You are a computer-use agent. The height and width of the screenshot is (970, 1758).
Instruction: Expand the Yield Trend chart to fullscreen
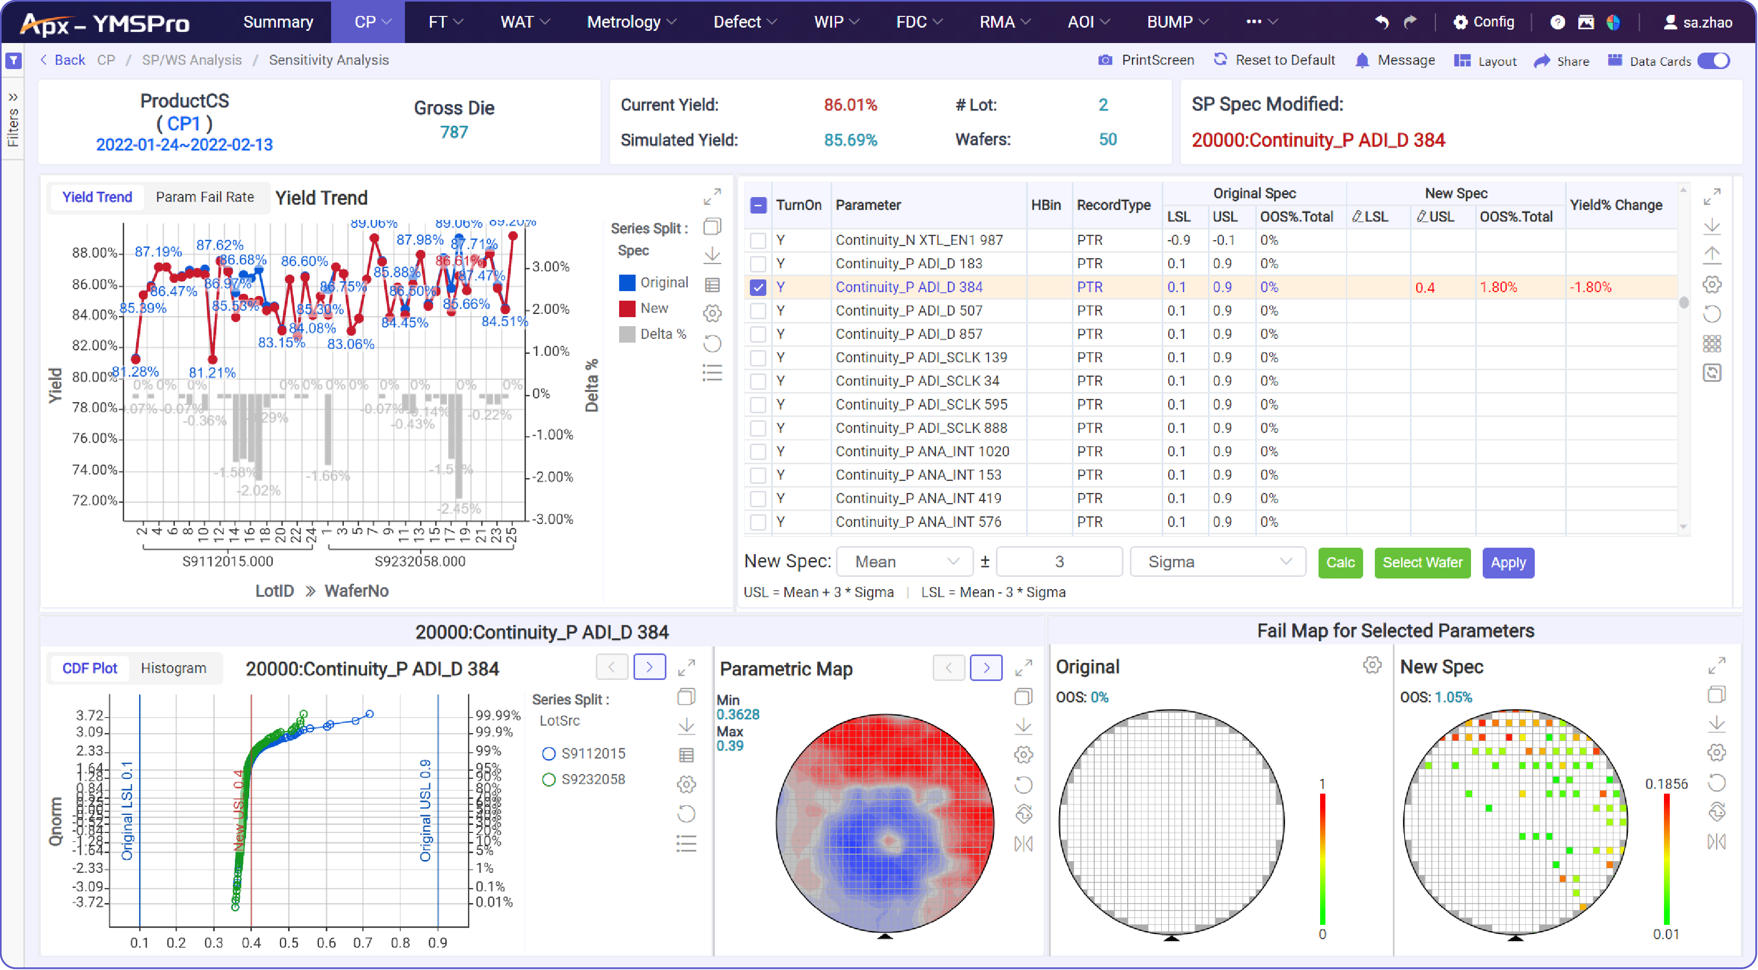(x=712, y=197)
